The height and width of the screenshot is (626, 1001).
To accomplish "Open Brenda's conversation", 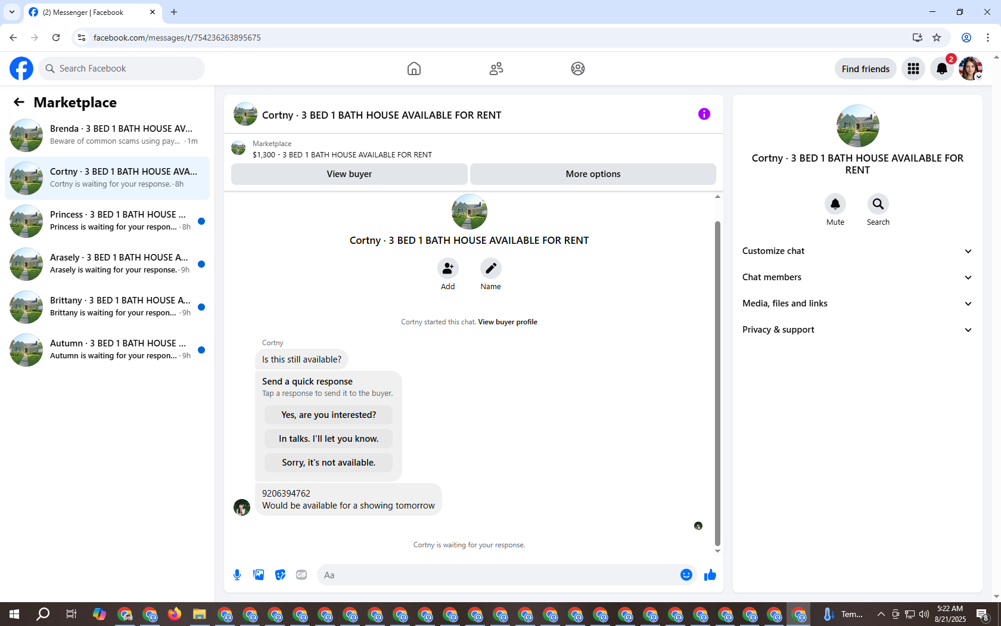I will coord(107,135).
